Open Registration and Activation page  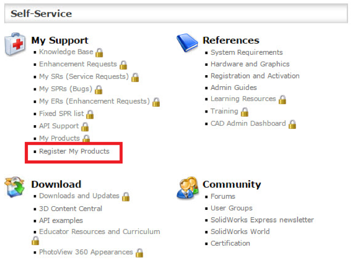[255, 76]
